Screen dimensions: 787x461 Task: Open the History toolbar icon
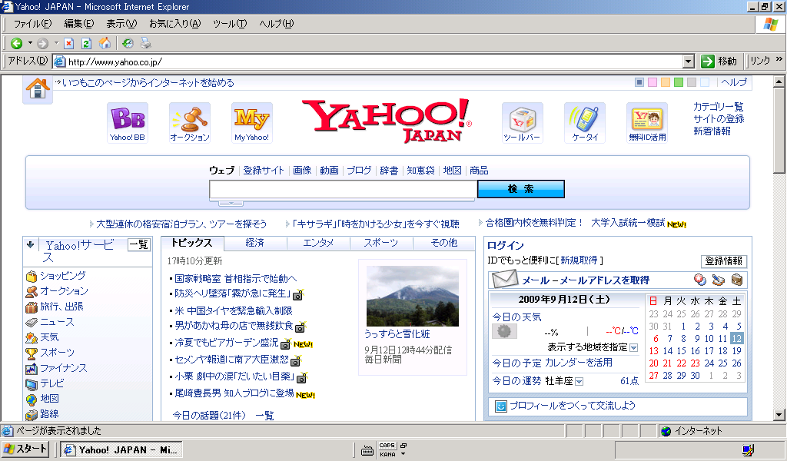pyautogui.click(x=128, y=44)
